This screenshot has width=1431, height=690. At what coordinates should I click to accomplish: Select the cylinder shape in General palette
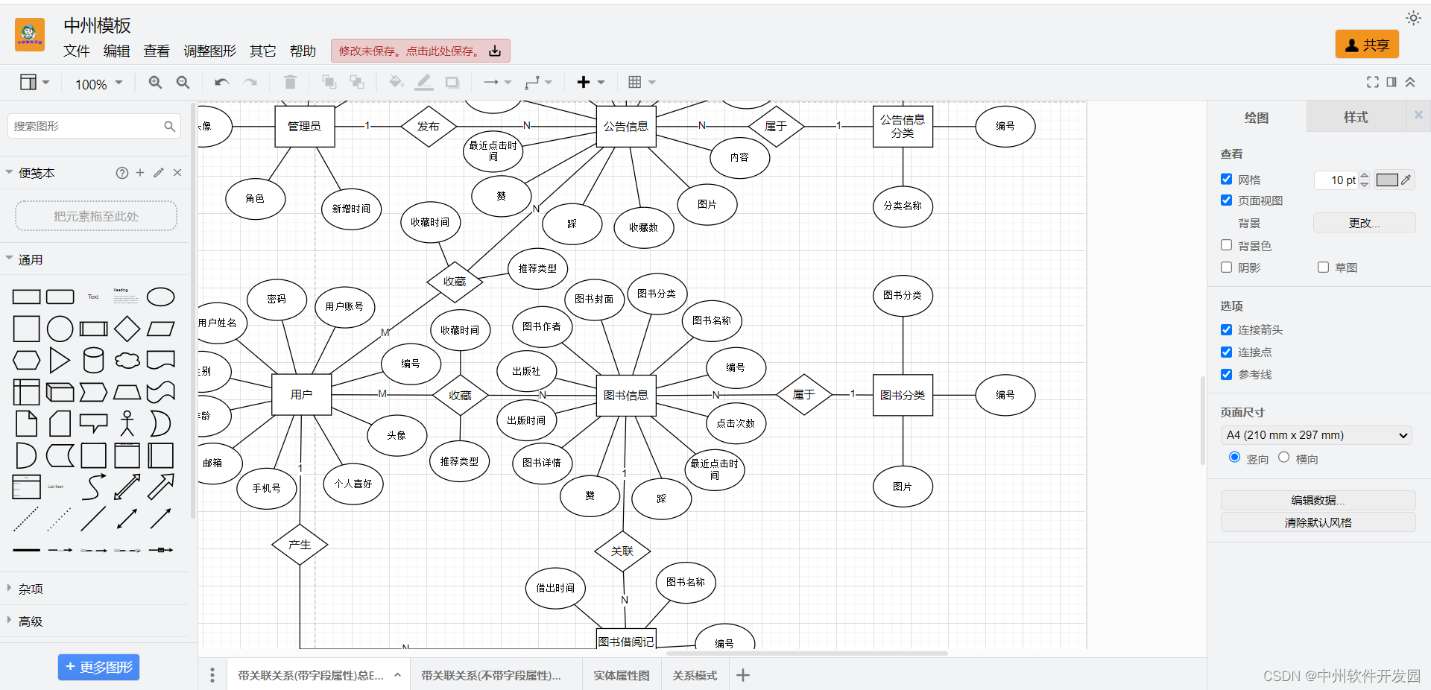tap(93, 360)
